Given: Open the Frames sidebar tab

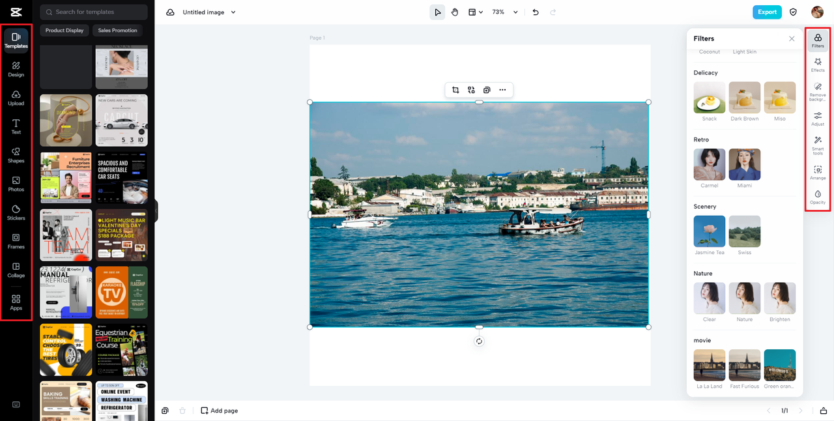Looking at the screenshot, I should 16,241.
